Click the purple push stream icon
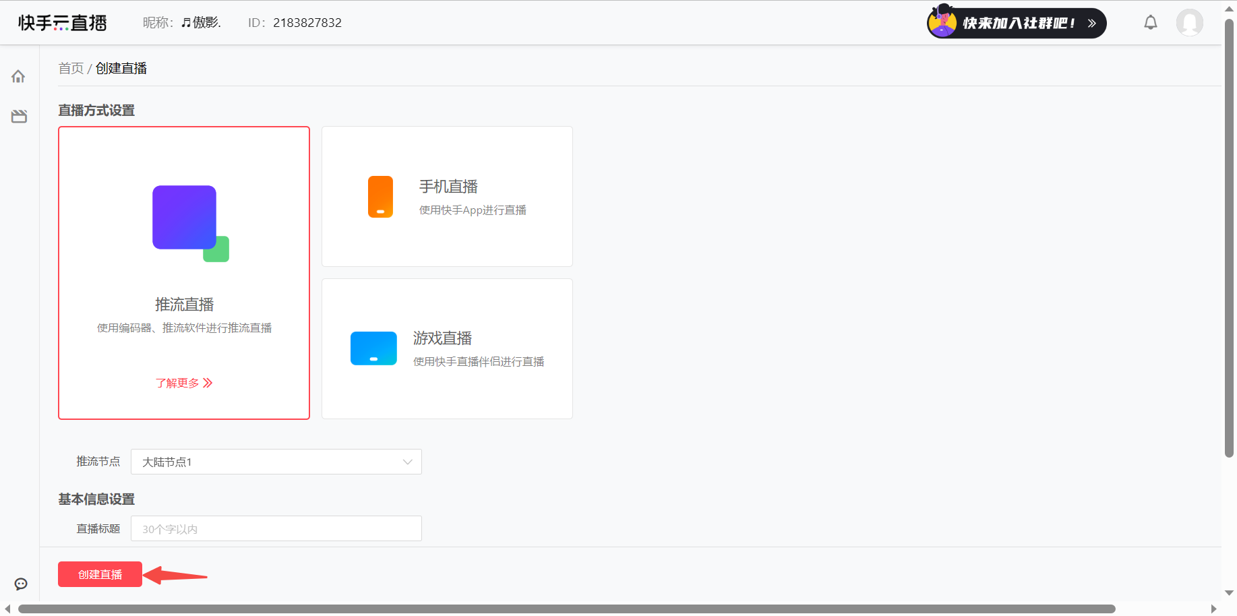 tap(191, 224)
